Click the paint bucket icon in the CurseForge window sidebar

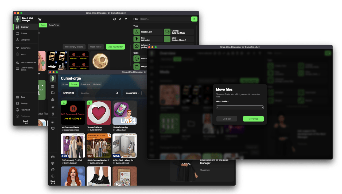tap(53, 122)
